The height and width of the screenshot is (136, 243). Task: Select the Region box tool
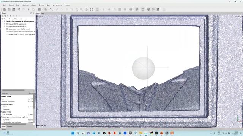click(39, 9)
